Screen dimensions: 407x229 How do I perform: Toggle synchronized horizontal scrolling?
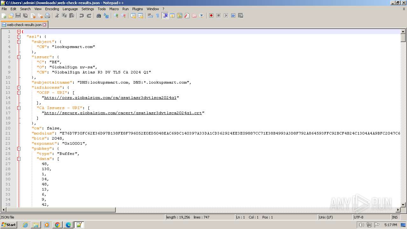click(x=141, y=16)
